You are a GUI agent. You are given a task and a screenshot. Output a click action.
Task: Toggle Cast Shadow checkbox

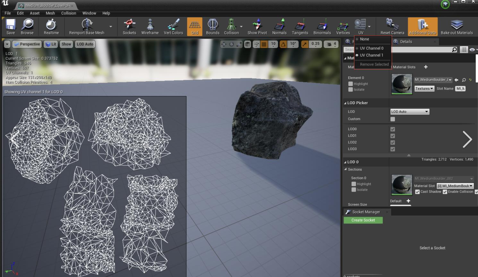pos(417,192)
